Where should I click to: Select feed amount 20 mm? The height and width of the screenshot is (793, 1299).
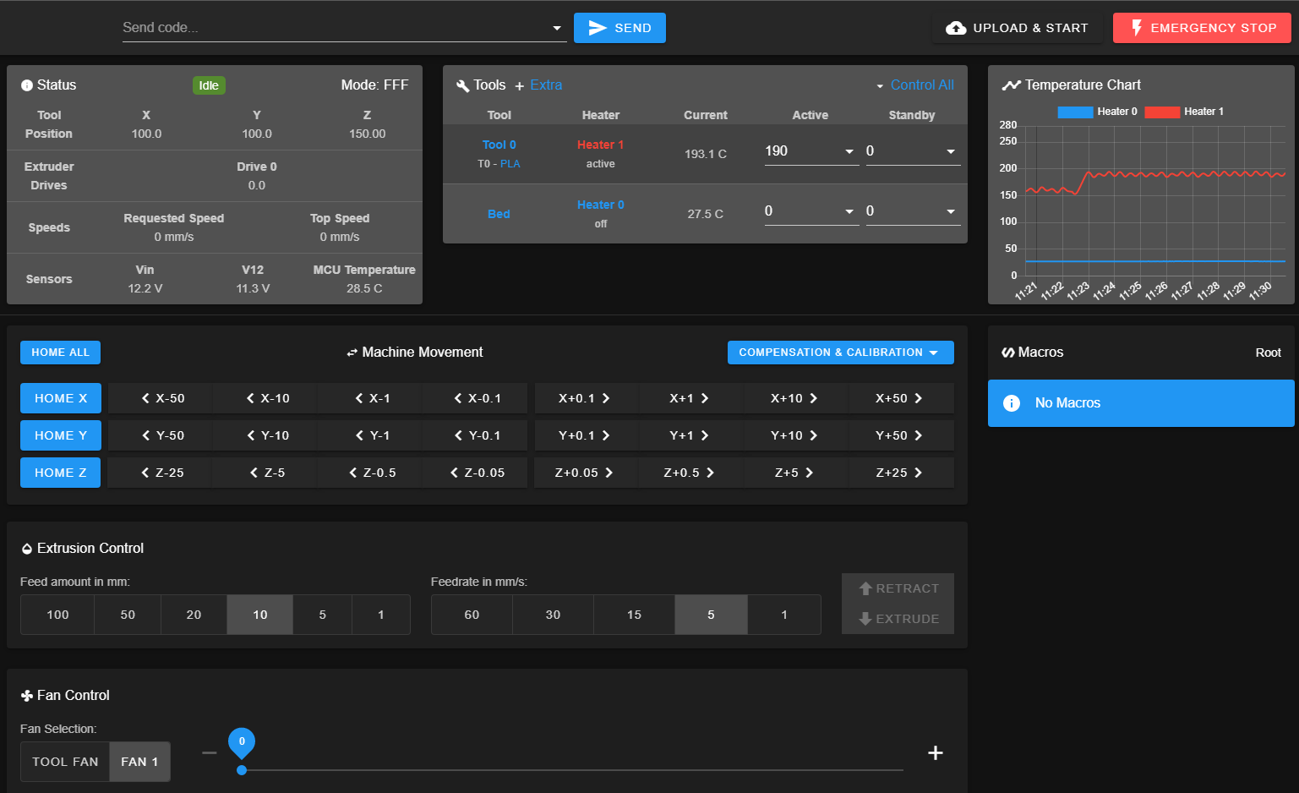click(x=194, y=615)
